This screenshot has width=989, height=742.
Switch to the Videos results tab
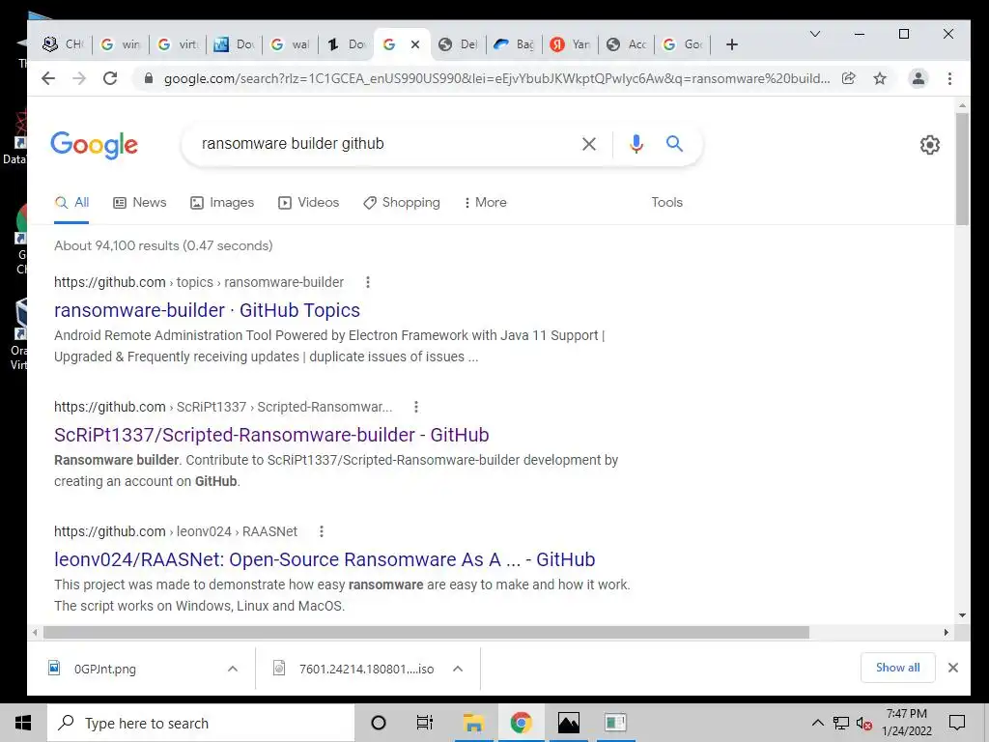point(308,203)
